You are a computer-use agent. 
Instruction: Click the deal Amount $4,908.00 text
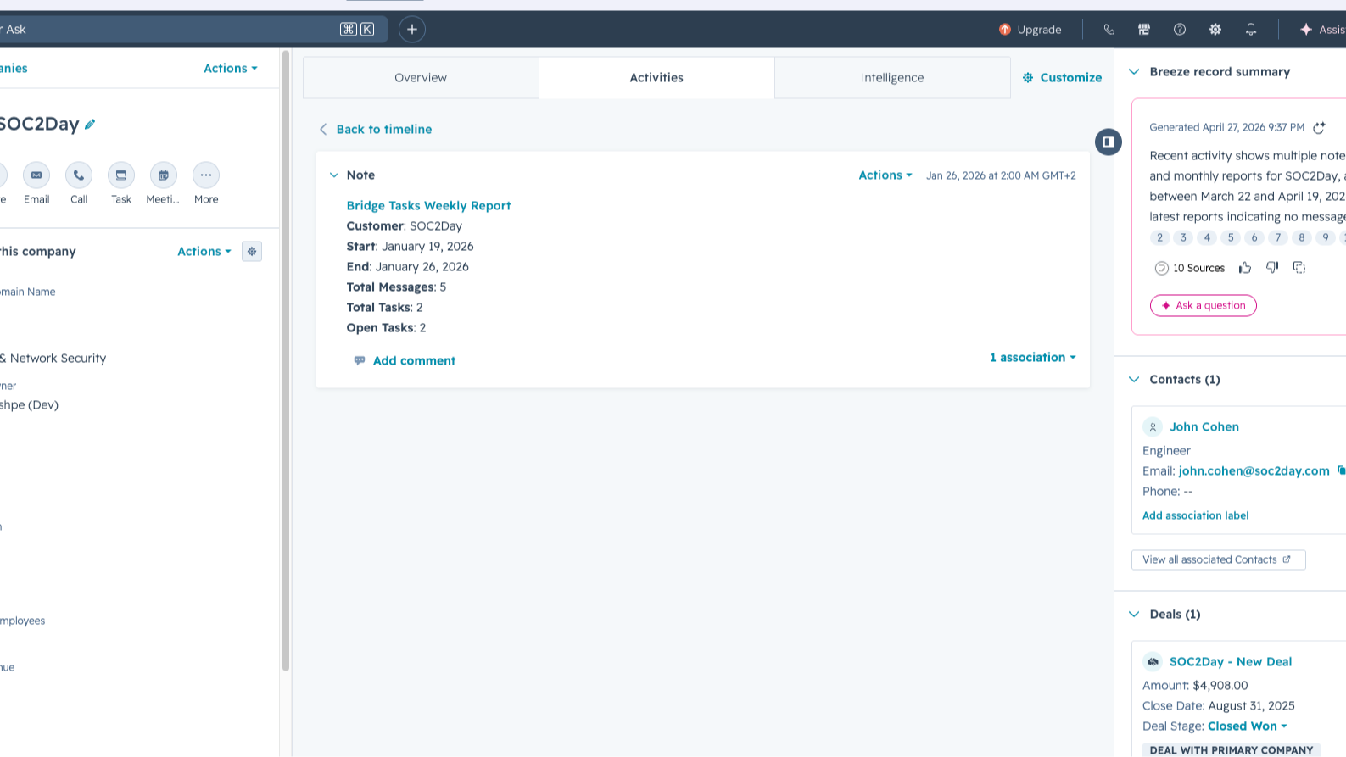pos(1195,685)
